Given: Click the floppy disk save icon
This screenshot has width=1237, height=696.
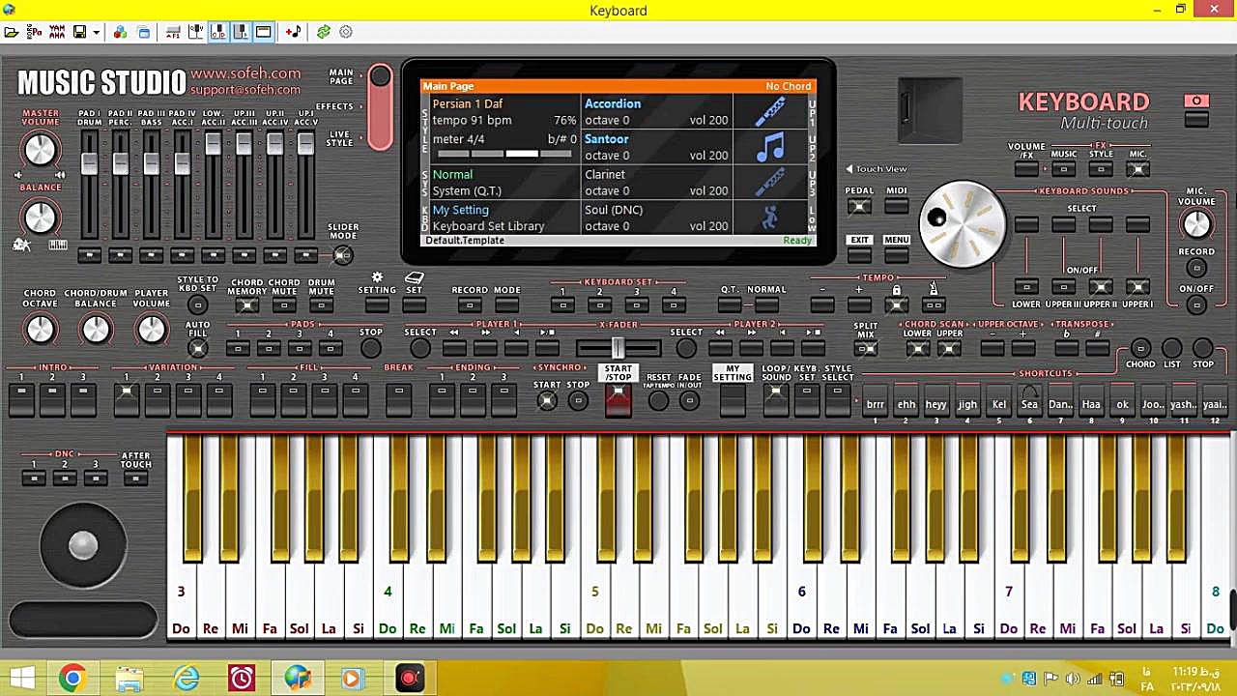Looking at the screenshot, I should pyautogui.click(x=80, y=32).
